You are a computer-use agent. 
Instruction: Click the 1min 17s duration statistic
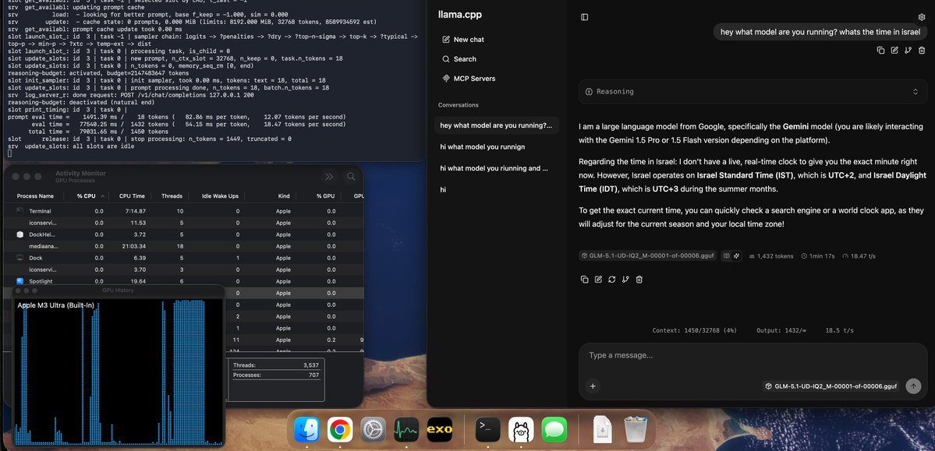[817, 256]
